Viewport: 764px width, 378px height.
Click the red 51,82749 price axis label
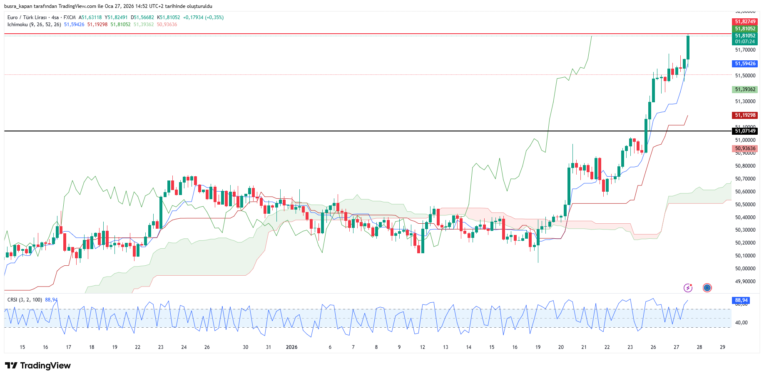[x=744, y=22]
